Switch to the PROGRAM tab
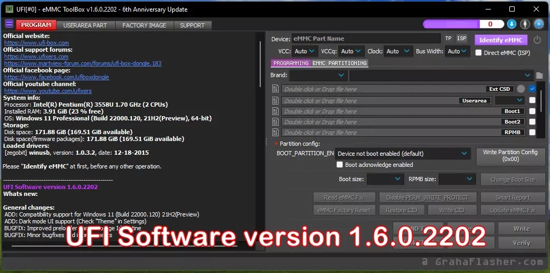The image size is (550, 273). coord(36,25)
